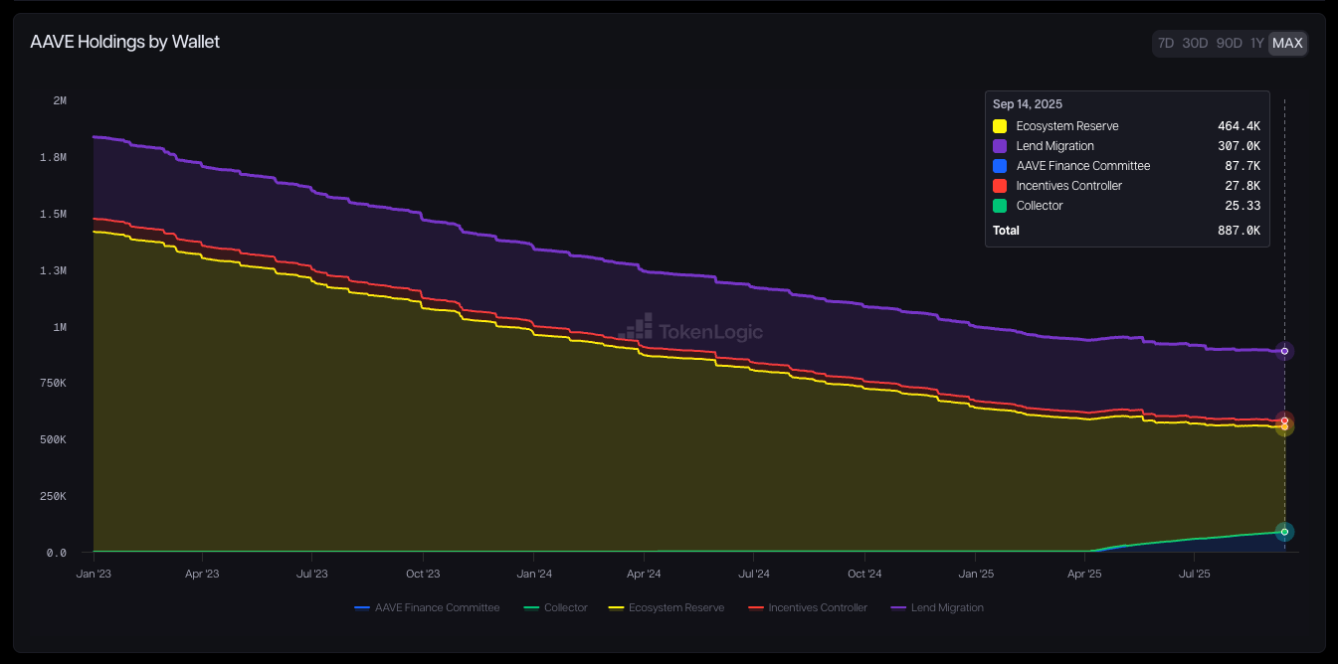Click the 1M y-axis label

[x=60, y=328]
